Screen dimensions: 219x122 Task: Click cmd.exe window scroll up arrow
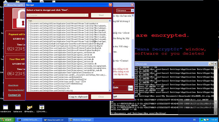tap(215, 68)
